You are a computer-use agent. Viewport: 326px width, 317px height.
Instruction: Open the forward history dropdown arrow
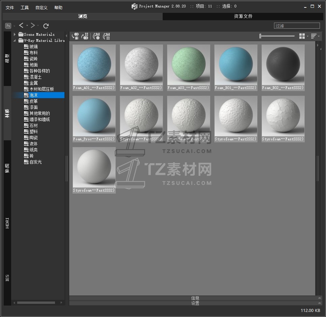38,25
